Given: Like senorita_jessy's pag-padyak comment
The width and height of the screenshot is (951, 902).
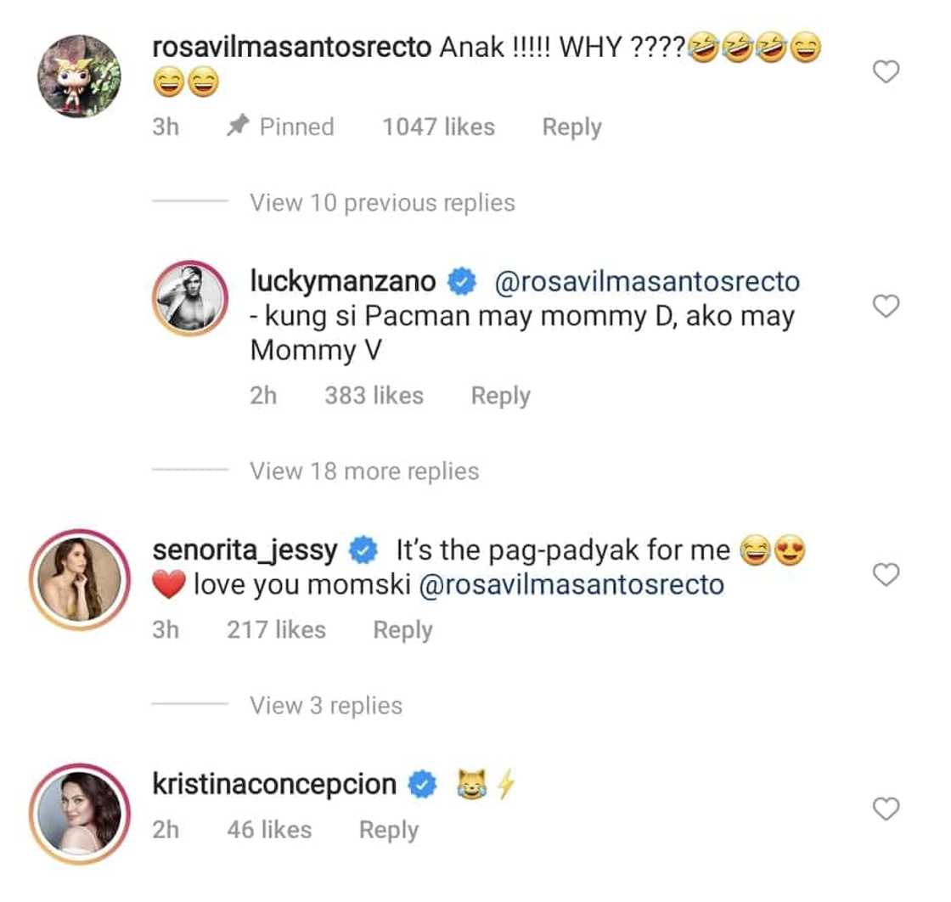Looking at the screenshot, I should tap(886, 576).
